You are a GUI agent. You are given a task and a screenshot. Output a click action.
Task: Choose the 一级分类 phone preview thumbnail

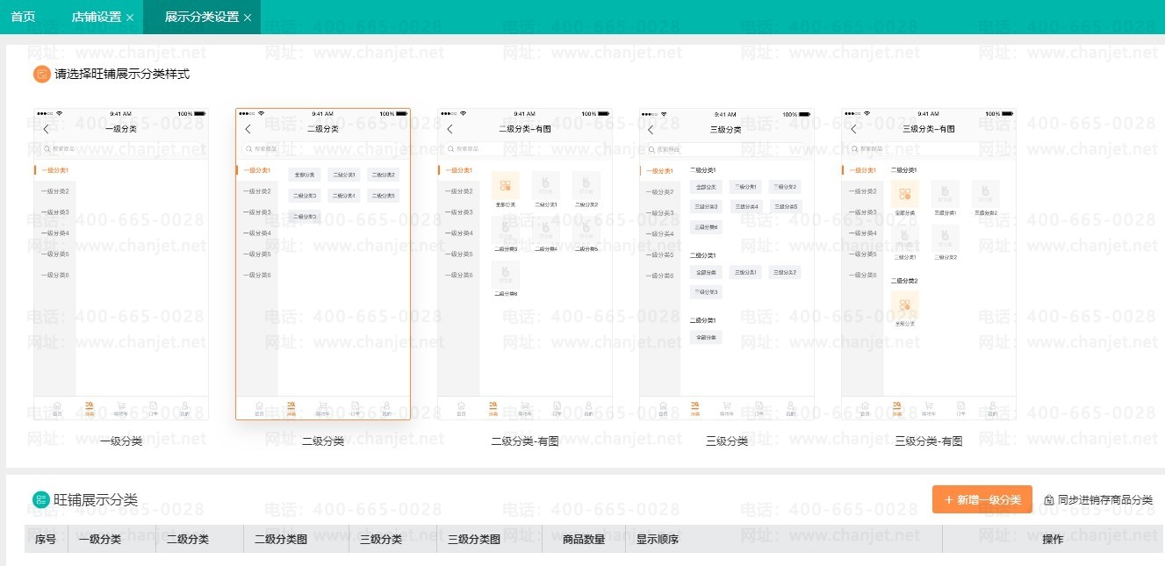click(x=121, y=264)
